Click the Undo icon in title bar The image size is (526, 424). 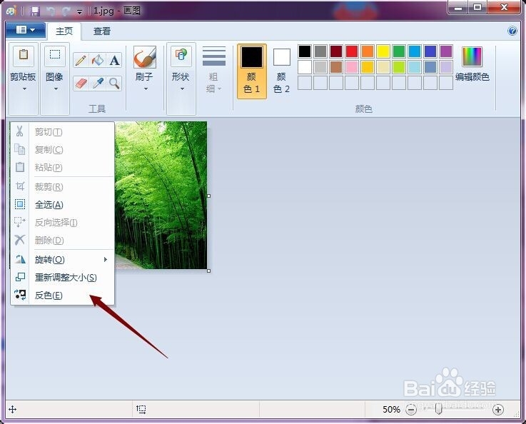point(51,11)
